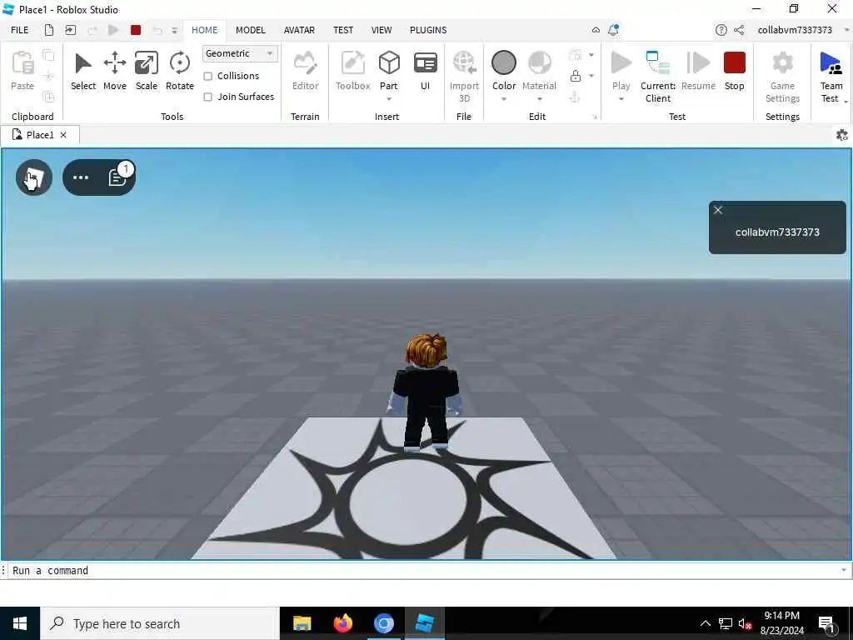Screen dimensions: 853x640
Task: Open the in-game chat icon with badge
Action: 117,177
